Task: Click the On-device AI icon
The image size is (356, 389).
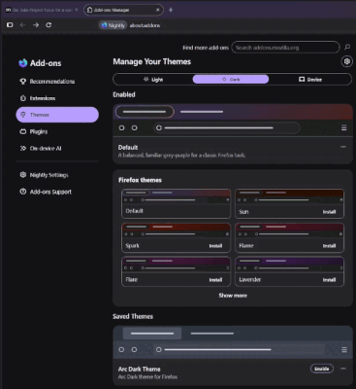Action: [x=23, y=149]
